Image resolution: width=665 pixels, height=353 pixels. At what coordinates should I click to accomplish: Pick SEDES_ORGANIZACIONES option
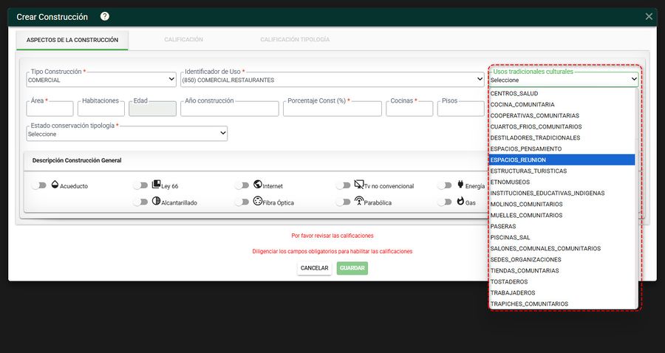562,259
